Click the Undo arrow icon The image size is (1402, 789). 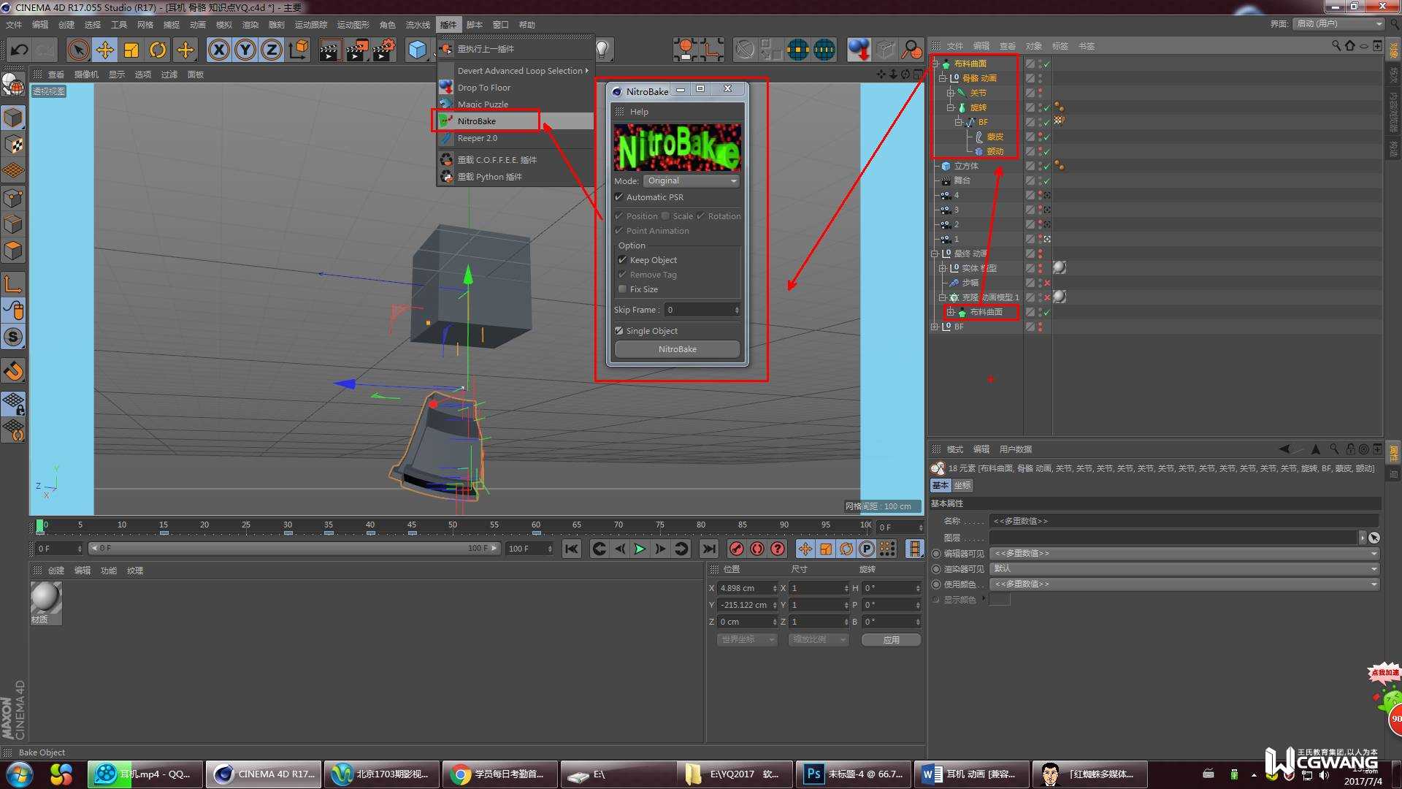point(20,50)
